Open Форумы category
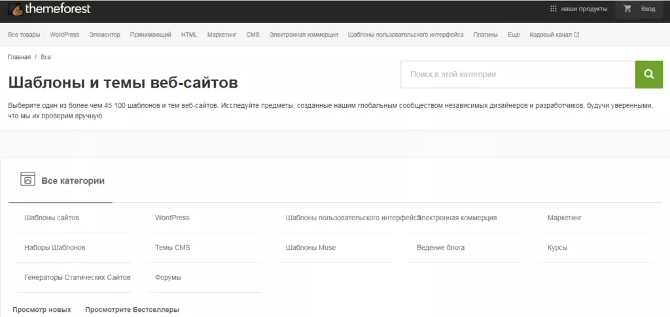The height and width of the screenshot is (317, 670). pos(168,278)
